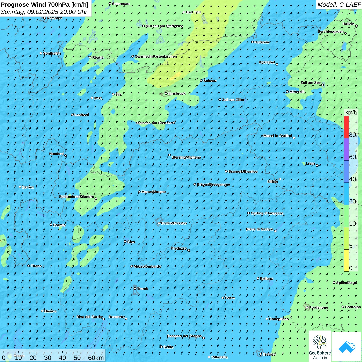Click the 'Zernez' label
Screen dimensions: 362x362
tap(28, 187)
